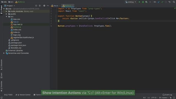Open the TODO tool window
Viewport: 176px width, 99px height.
click(x=8, y=95)
